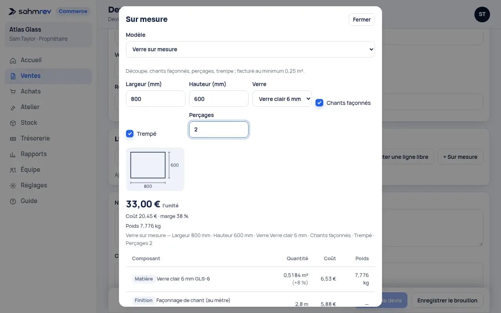Click the + Sur mesure button
Screen dimensions: 501x313
click(x=460, y=157)
